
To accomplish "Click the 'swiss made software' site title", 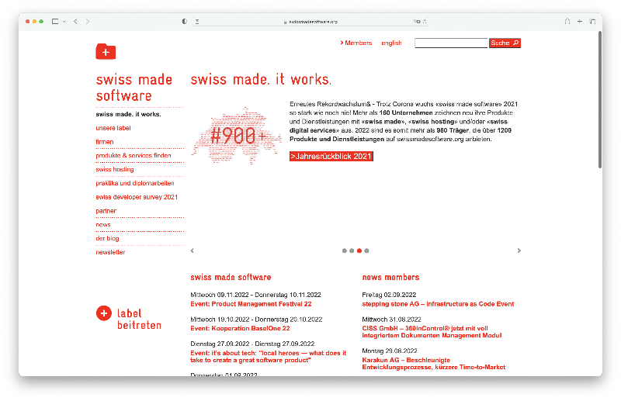I will 134,88.
